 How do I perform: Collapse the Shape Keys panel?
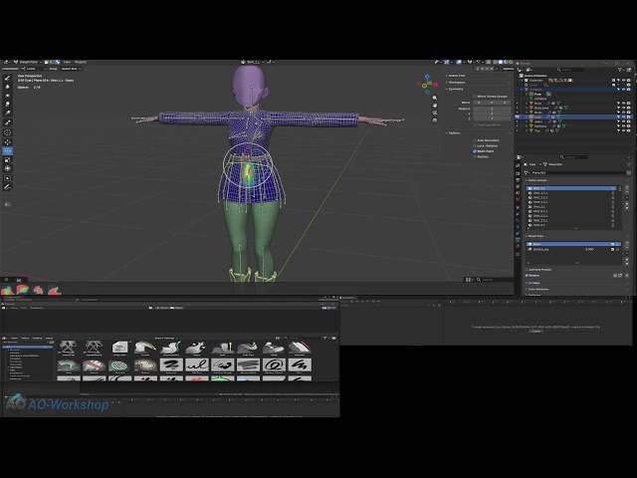pyautogui.click(x=535, y=236)
